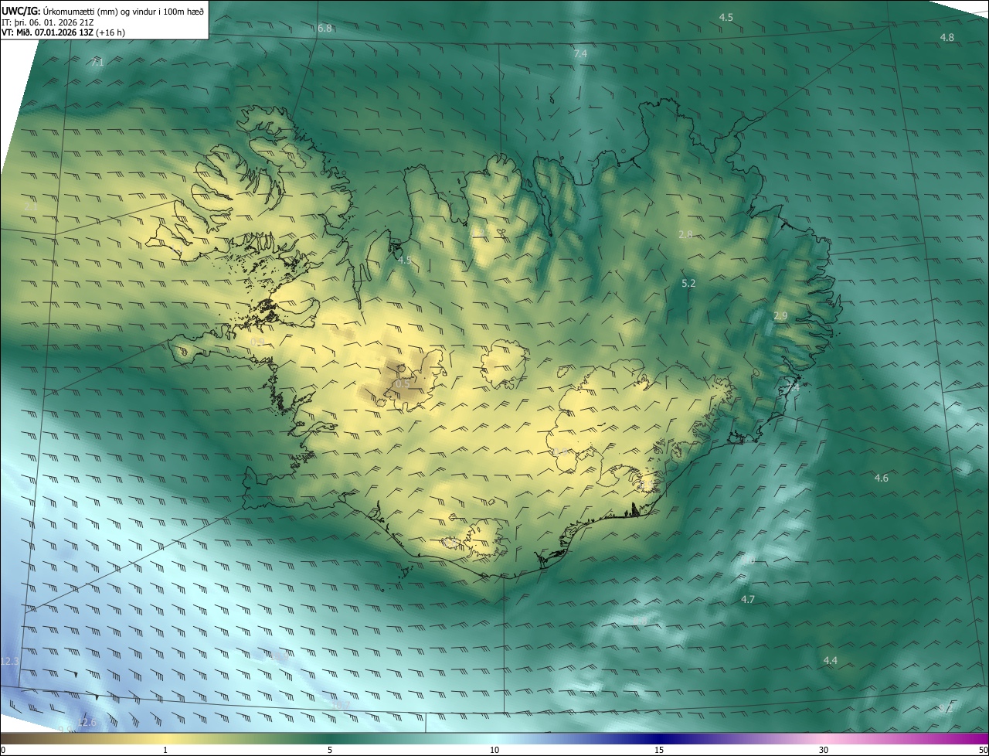Viewport: 989px width, 756px height.
Task: Click the 6.8 value label on the map
Action: coord(325,29)
